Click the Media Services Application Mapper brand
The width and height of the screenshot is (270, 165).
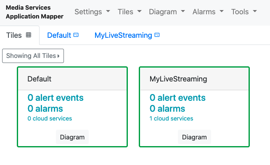click(x=34, y=12)
